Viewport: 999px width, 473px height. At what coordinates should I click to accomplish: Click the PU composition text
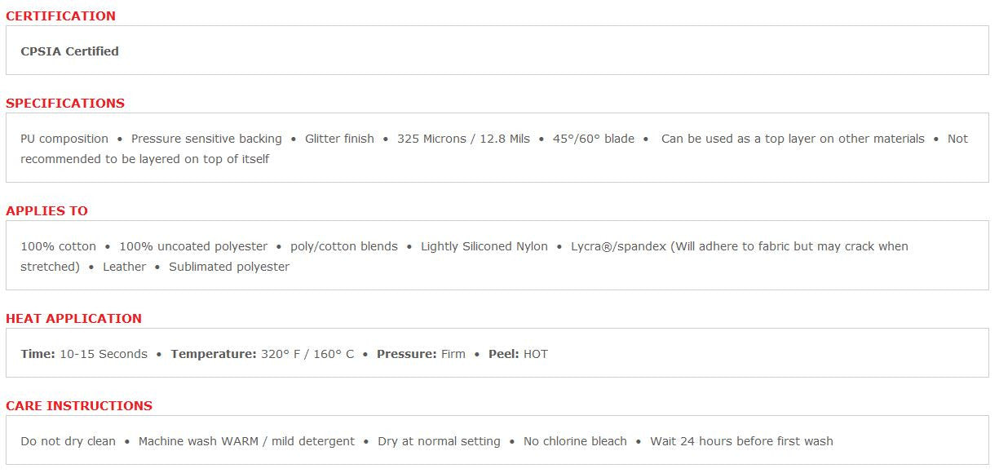tap(64, 139)
